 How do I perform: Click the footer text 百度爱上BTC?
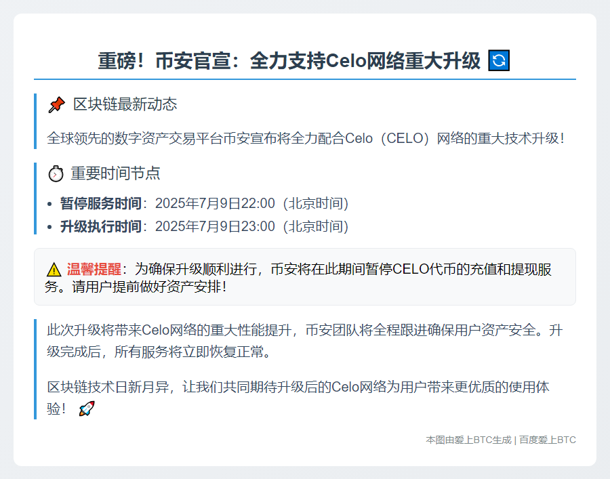[548, 440]
